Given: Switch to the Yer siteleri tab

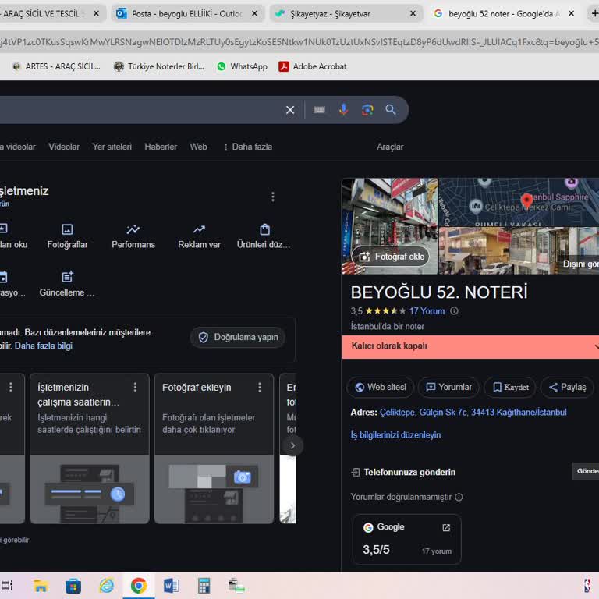Looking at the screenshot, I should click(x=112, y=147).
